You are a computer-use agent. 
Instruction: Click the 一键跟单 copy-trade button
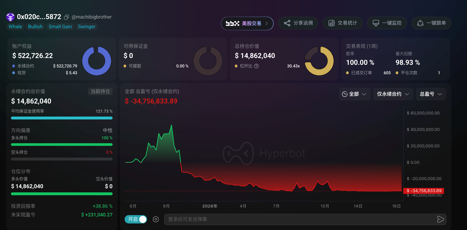click(431, 23)
